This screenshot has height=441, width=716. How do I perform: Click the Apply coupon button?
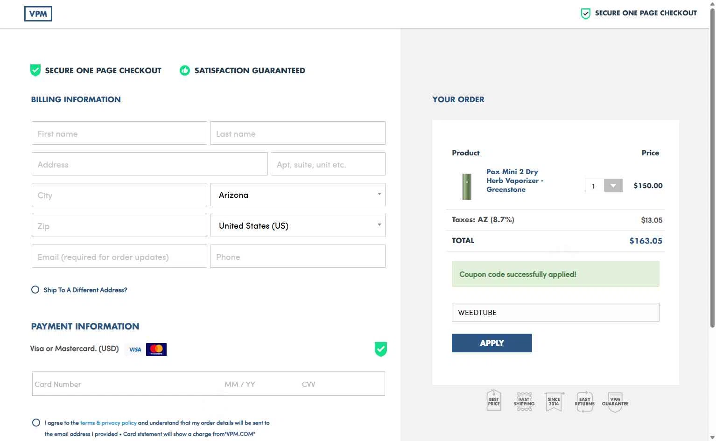pyautogui.click(x=492, y=343)
